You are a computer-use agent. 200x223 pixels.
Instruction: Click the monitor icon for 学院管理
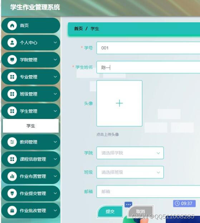click(12, 60)
